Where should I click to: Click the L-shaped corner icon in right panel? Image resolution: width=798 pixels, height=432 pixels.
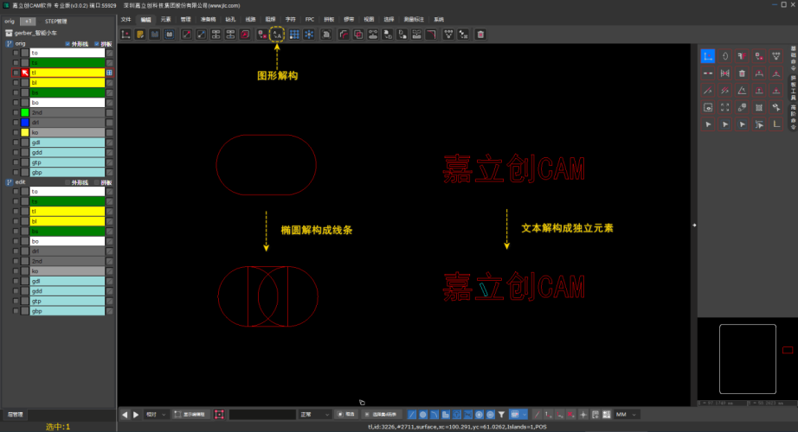click(x=776, y=124)
